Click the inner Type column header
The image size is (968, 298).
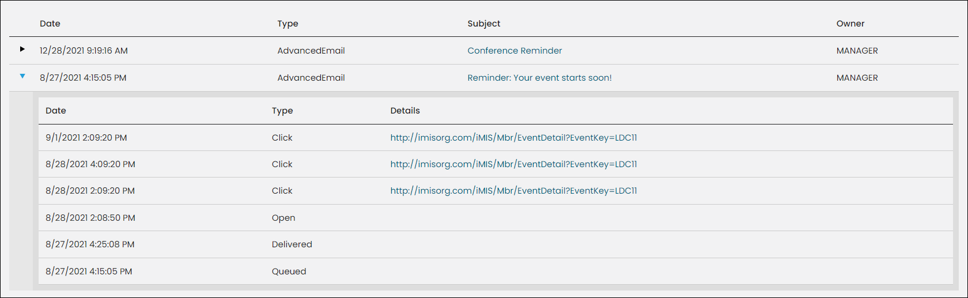(282, 111)
